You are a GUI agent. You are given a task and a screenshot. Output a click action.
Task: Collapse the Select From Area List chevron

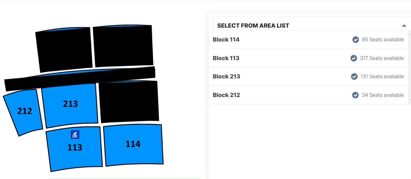click(x=404, y=26)
